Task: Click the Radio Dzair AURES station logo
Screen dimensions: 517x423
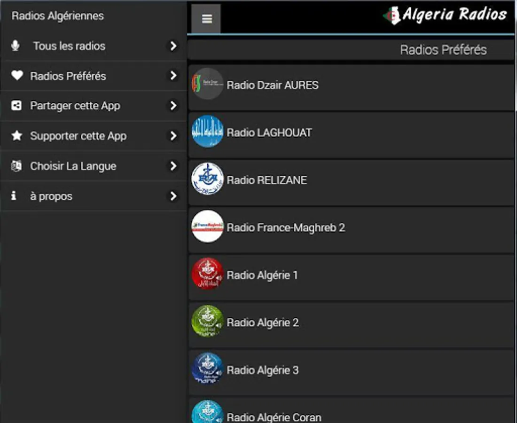Action: [x=207, y=84]
